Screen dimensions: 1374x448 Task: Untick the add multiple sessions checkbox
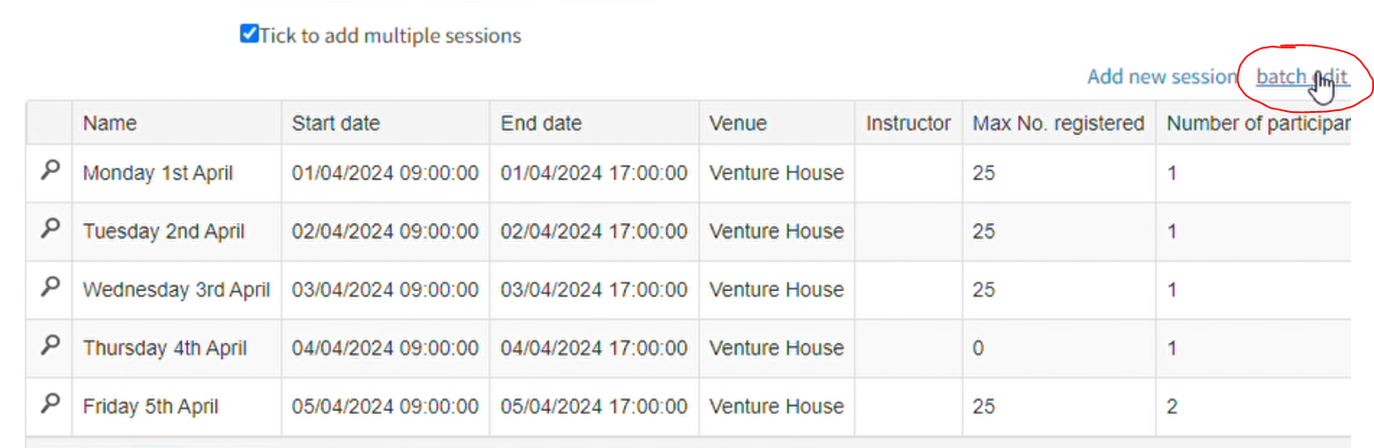pyautogui.click(x=249, y=35)
